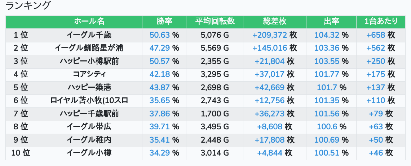
Task: Select the 総差枚 column header
Action: click(275, 22)
